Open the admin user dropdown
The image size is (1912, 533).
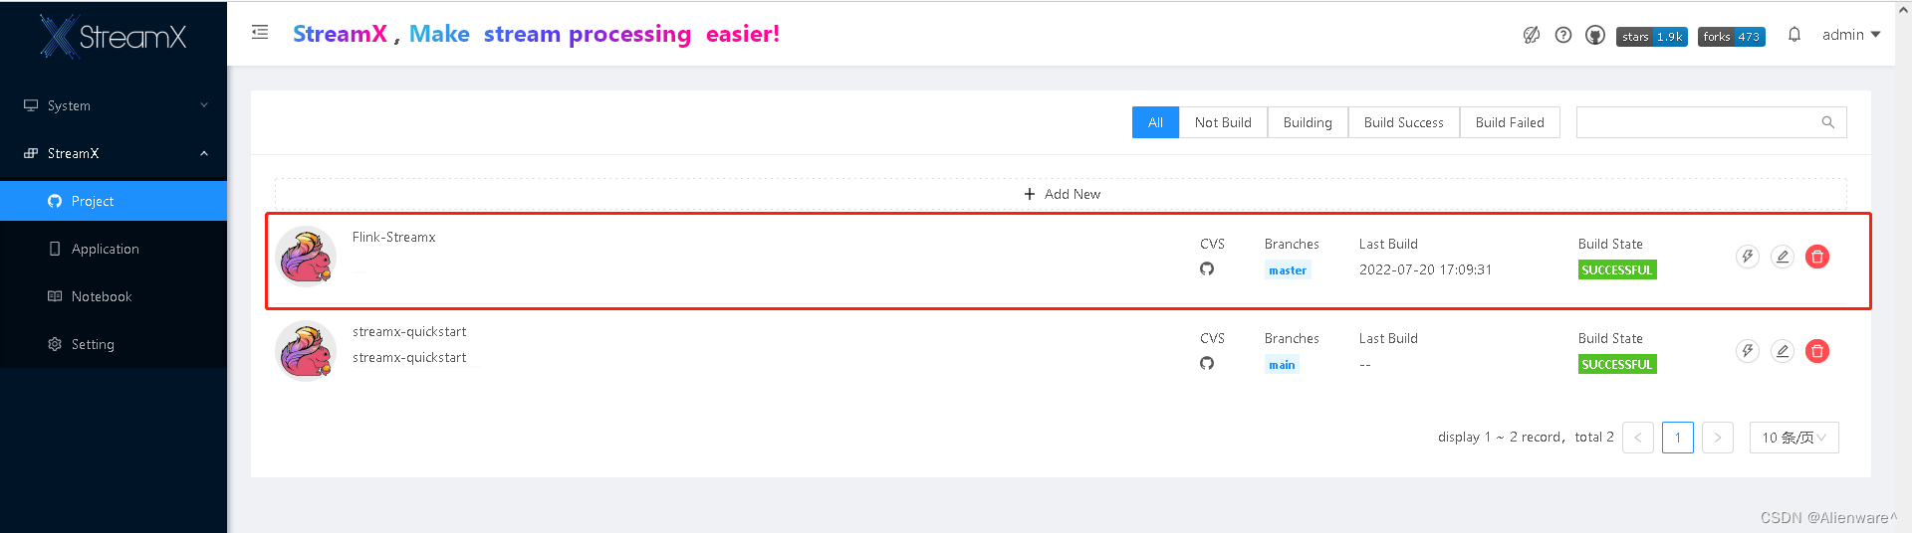(1851, 35)
